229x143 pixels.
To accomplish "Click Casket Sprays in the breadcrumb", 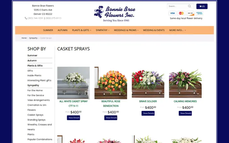I will (46, 38).
